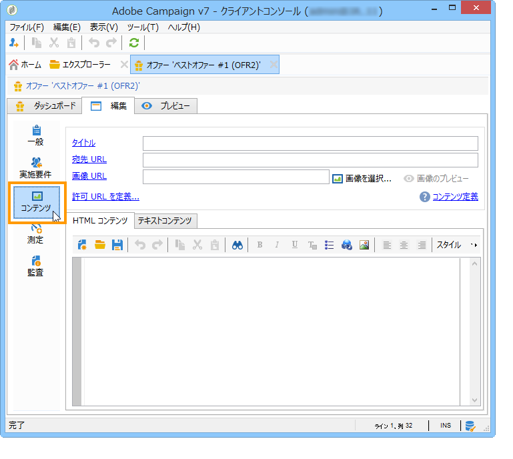Select the 編集 tab
Screen dimensions: 513x459
tap(108, 105)
